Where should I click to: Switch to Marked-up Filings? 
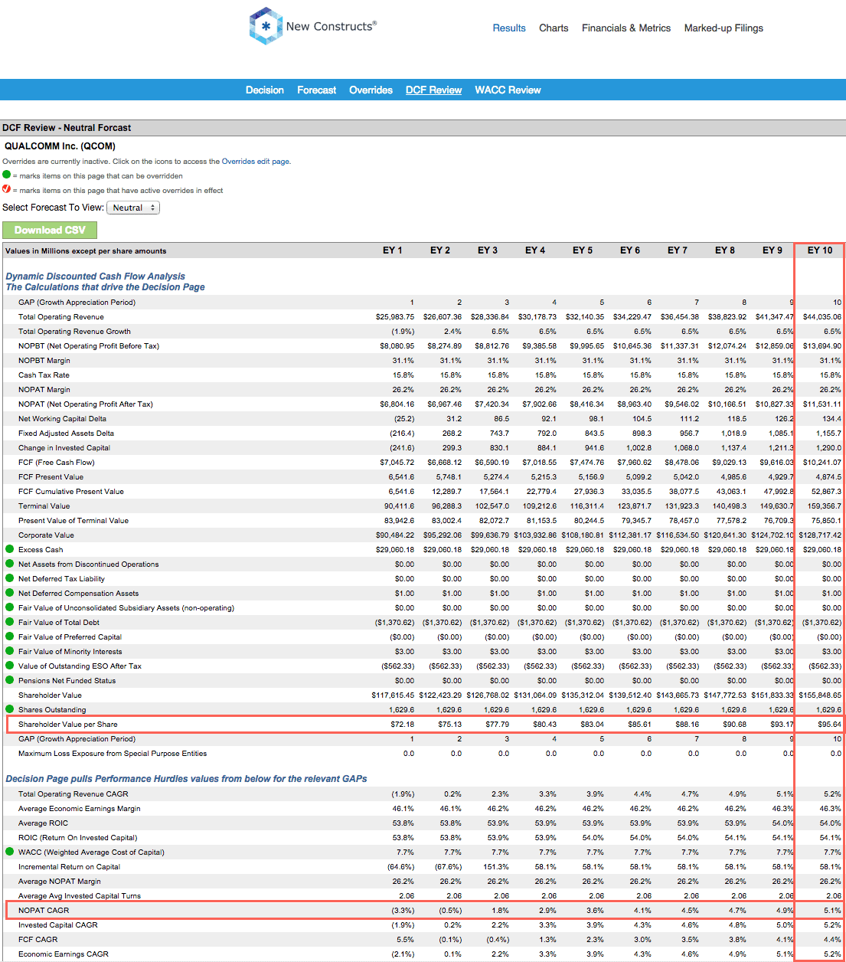tap(724, 28)
